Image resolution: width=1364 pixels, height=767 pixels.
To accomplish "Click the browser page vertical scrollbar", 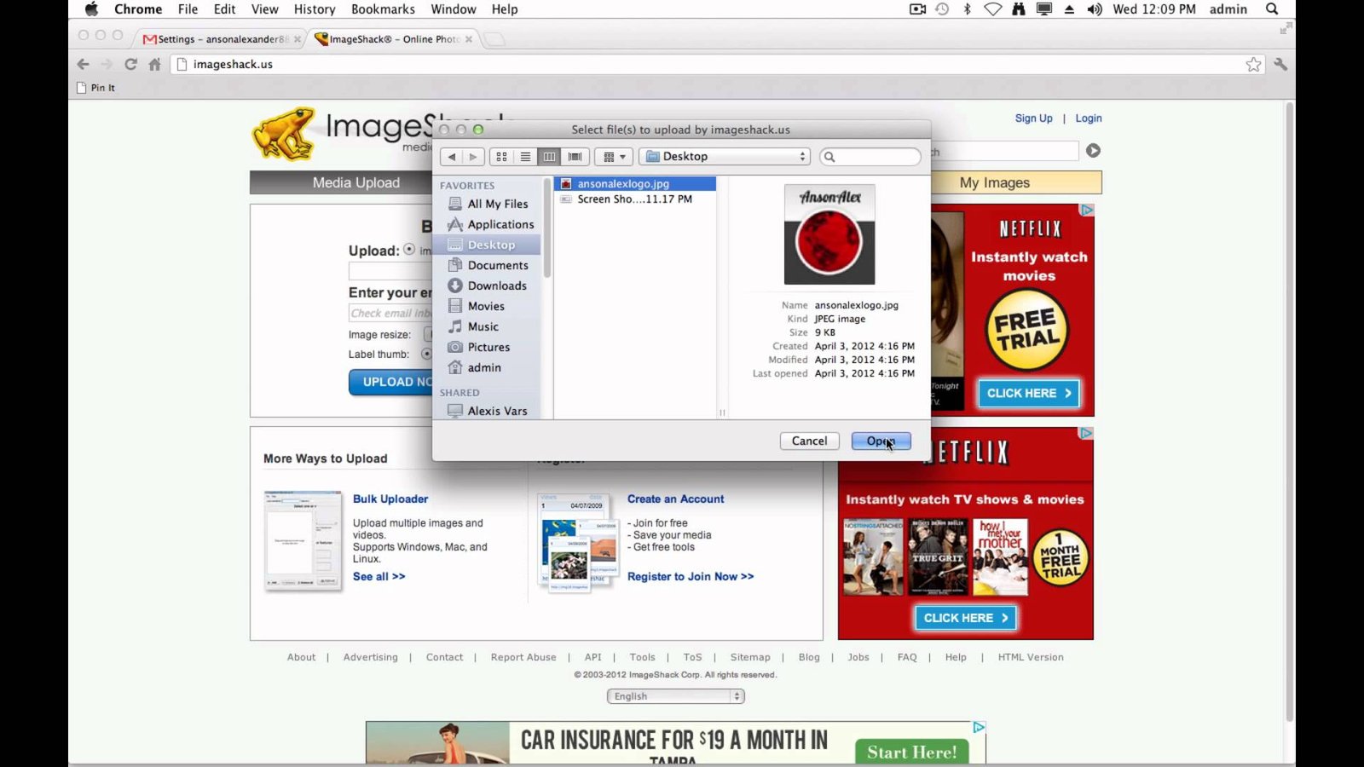I will [1289, 413].
